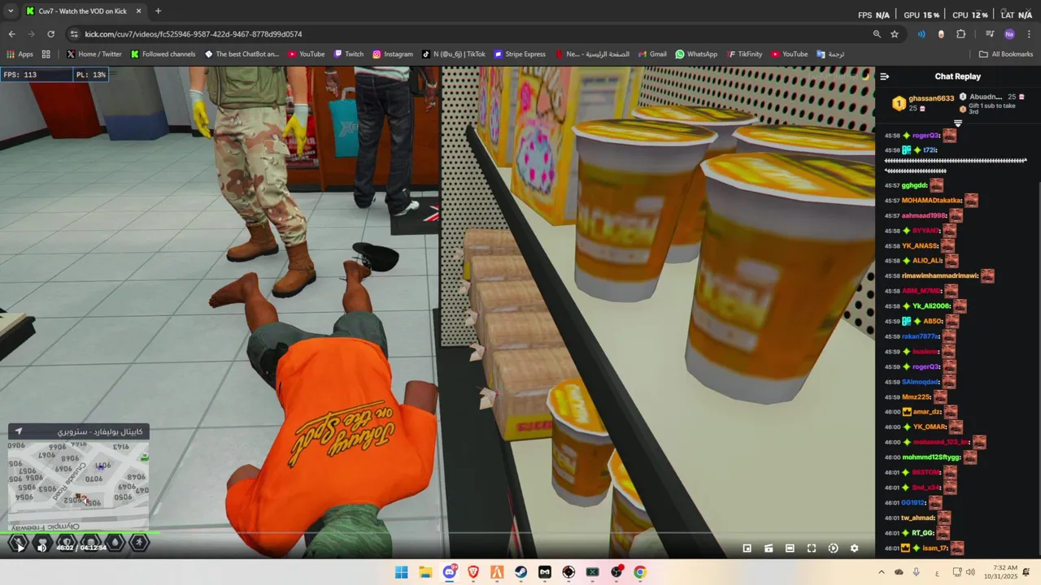Show hidden system tray icons
1041x585 pixels.
(x=881, y=573)
